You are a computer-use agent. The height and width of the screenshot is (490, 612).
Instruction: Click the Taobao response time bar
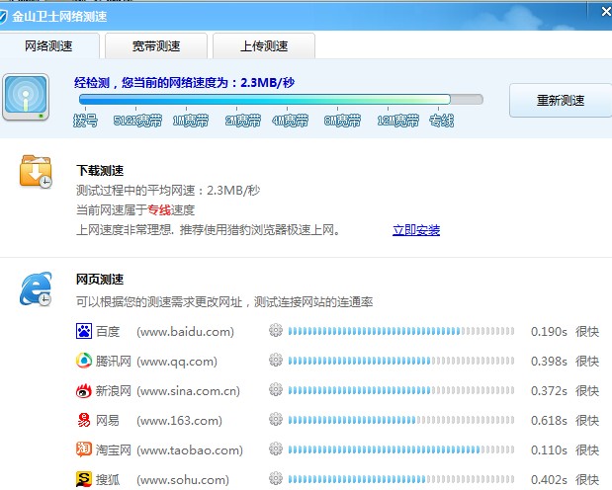401,449
